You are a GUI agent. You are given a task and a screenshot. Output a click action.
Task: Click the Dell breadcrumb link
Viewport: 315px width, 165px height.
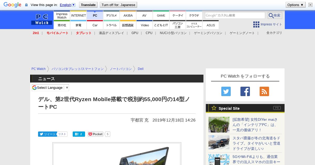click(x=141, y=69)
